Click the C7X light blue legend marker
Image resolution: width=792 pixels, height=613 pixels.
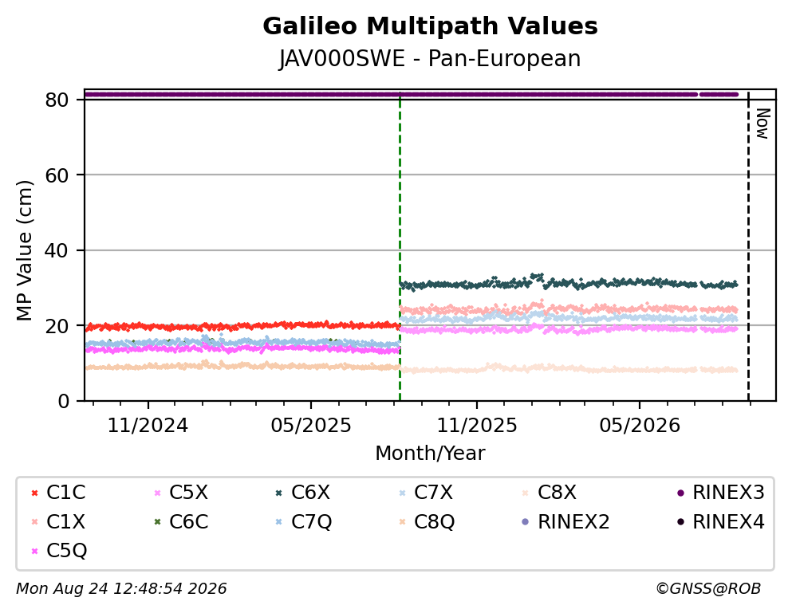(402, 493)
